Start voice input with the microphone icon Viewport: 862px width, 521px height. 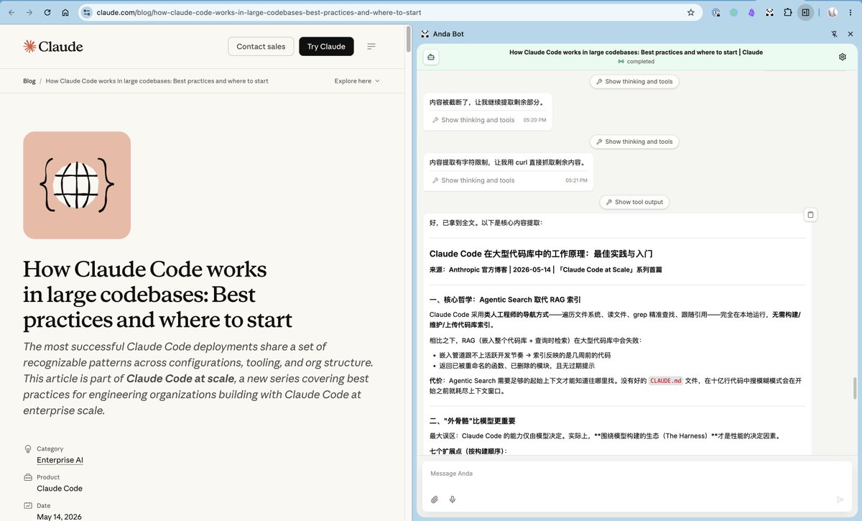coord(453,499)
